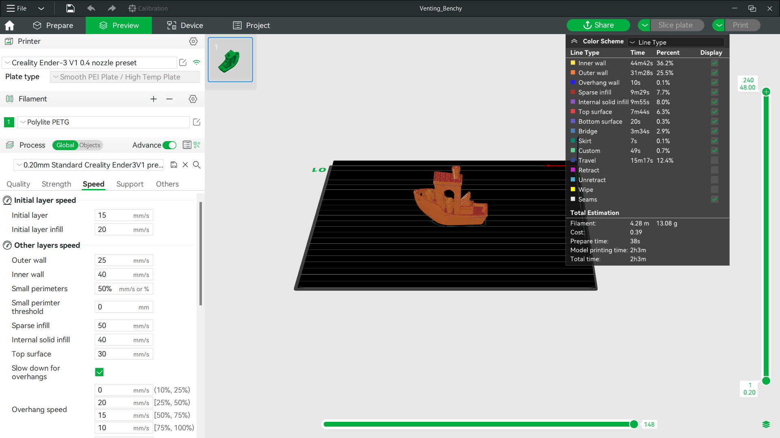Open printer settings gear icon
Screen dimensions: 780x438
pos(193,41)
